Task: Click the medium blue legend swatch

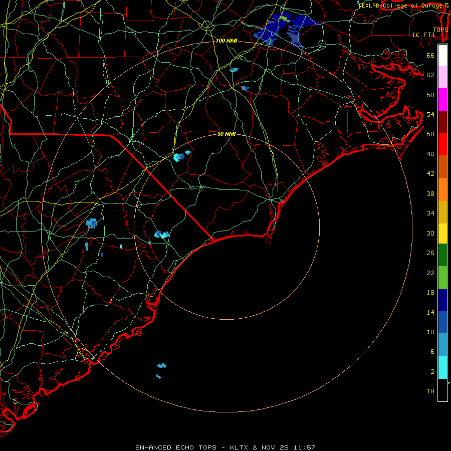Action: pyautogui.click(x=442, y=322)
